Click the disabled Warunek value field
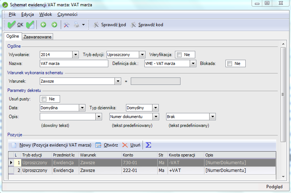 (155, 81)
